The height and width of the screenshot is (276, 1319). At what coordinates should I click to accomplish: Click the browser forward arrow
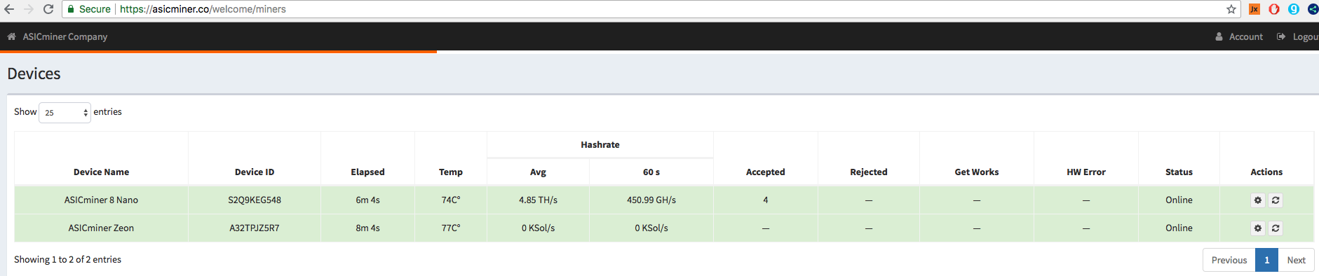coord(29,9)
